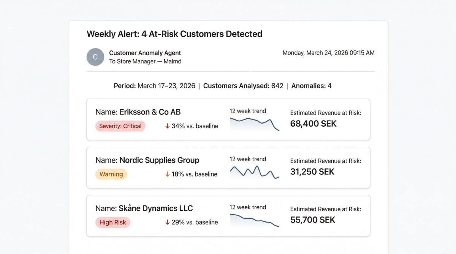
Task: Click the amber down arrow beside 18%
Action: 167,174
